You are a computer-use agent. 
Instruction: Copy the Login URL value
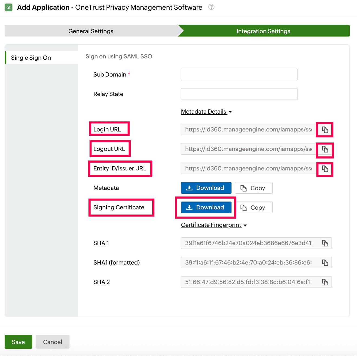pos(325,130)
